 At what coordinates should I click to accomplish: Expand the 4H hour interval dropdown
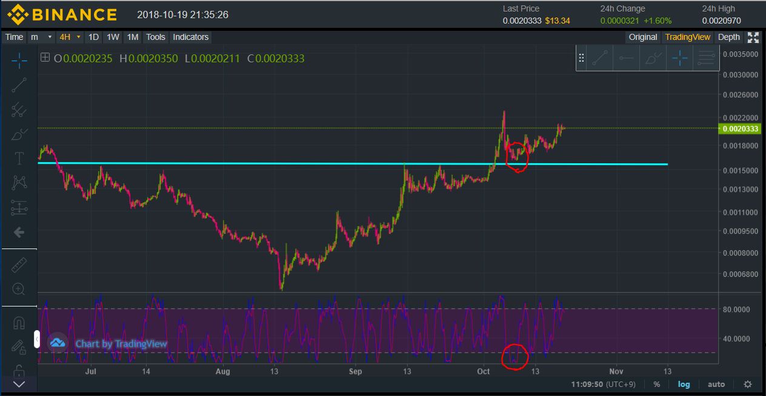[x=70, y=37]
